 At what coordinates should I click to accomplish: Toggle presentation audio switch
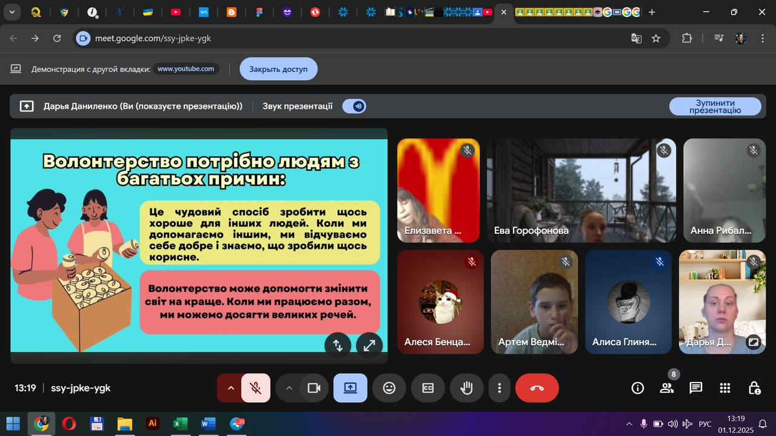[354, 107]
